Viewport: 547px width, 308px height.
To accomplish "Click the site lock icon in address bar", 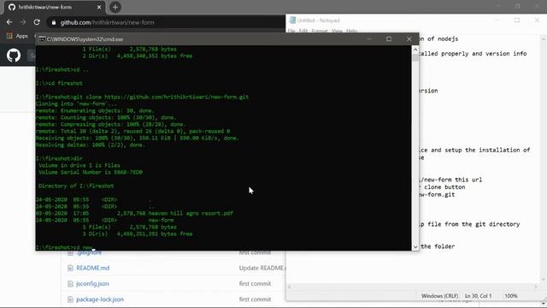I will tap(53, 22).
